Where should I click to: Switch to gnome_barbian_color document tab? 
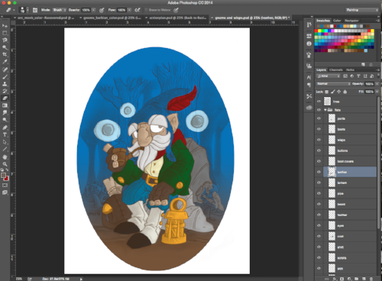click(111, 18)
